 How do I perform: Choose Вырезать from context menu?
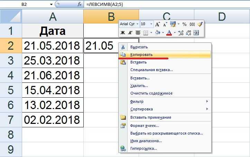(x=165, y=47)
